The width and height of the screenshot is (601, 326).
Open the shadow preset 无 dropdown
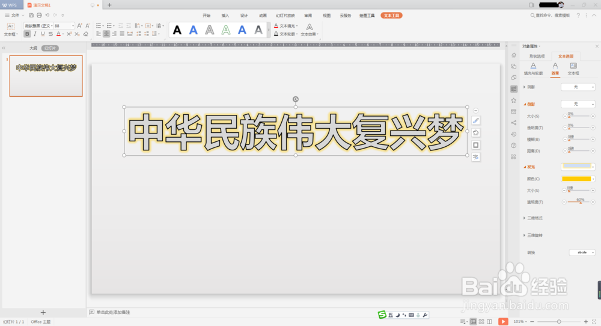[578, 87]
